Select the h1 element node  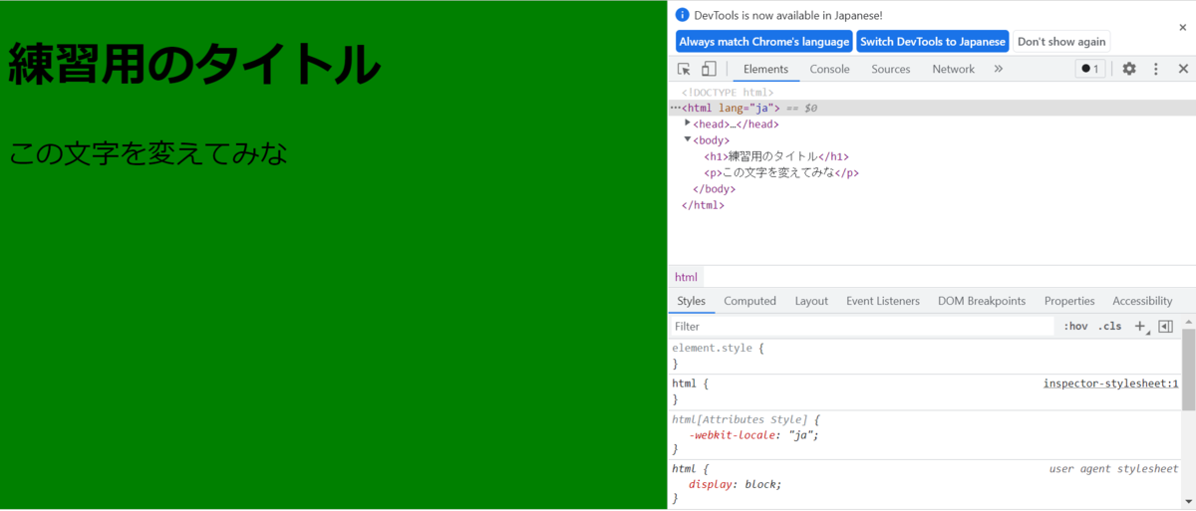click(776, 156)
